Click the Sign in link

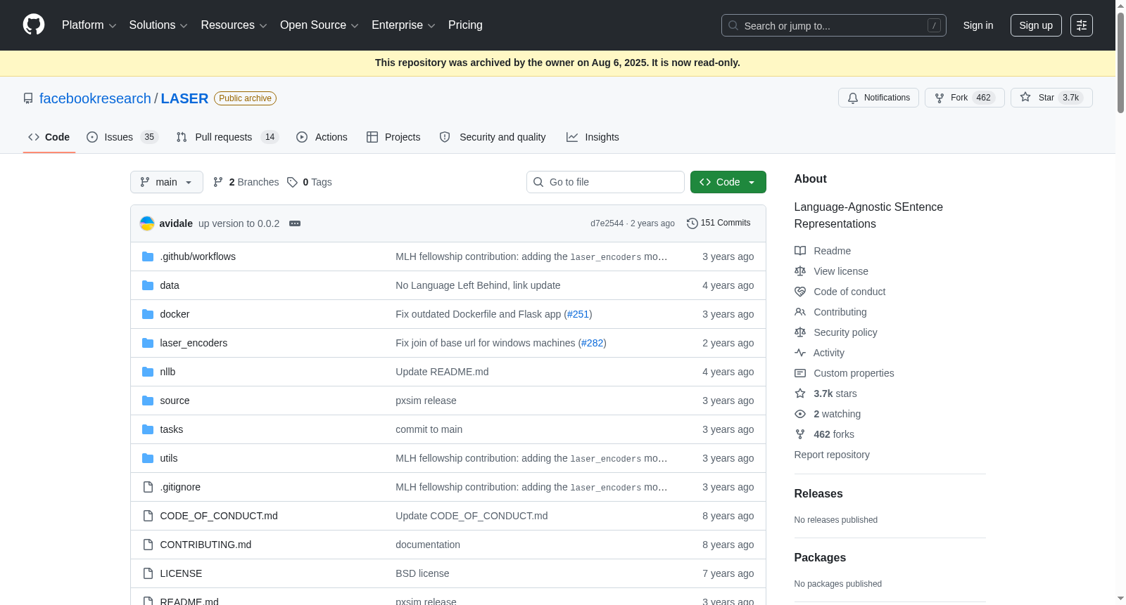(978, 25)
